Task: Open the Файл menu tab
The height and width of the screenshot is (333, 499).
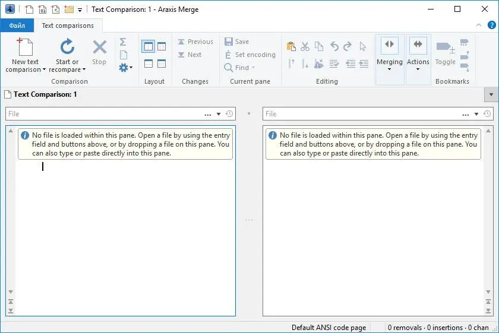Action: [17, 26]
